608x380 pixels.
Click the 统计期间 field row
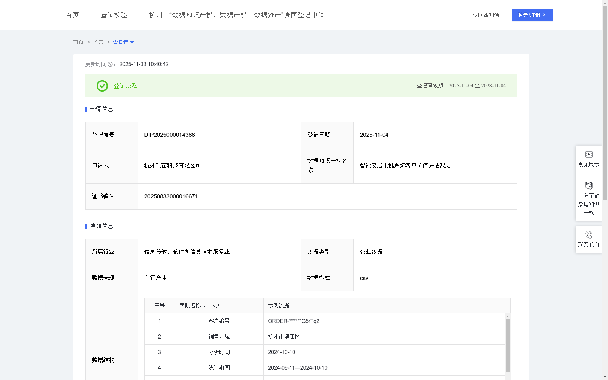(x=325, y=368)
